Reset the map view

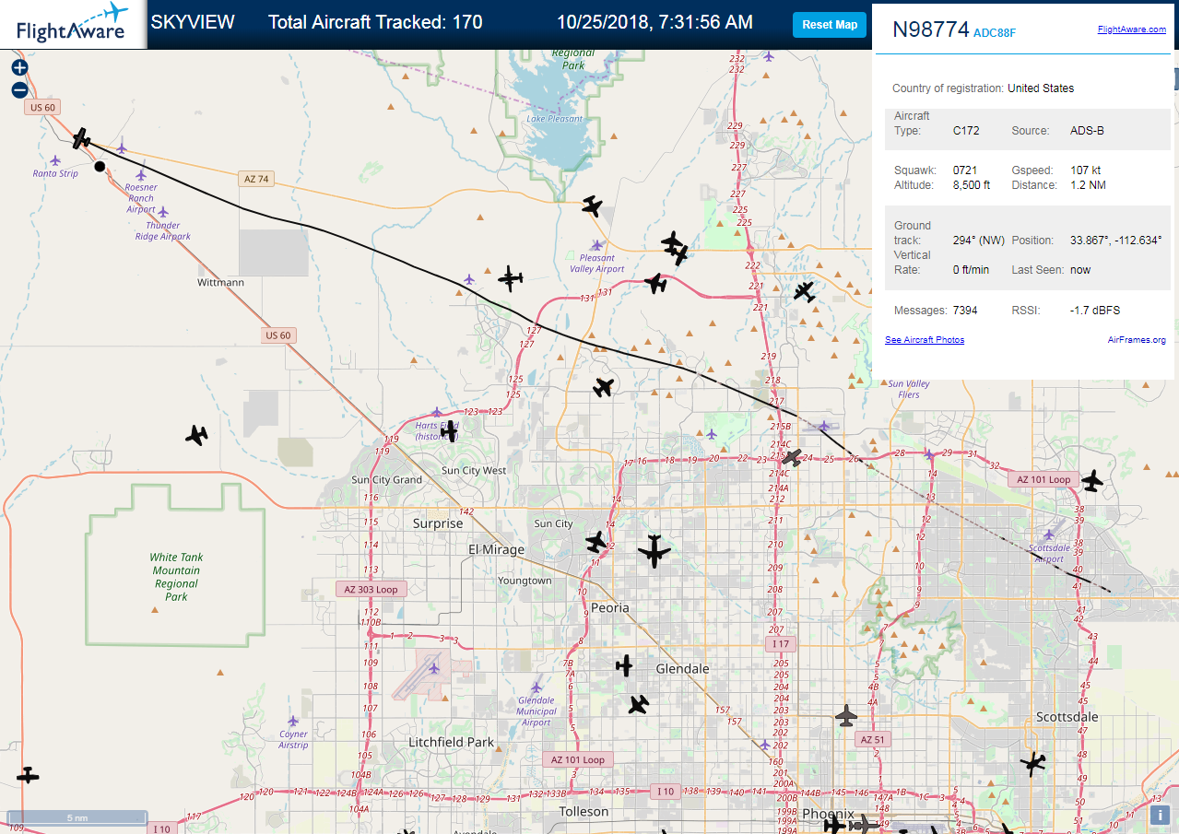pyautogui.click(x=829, y=25)
